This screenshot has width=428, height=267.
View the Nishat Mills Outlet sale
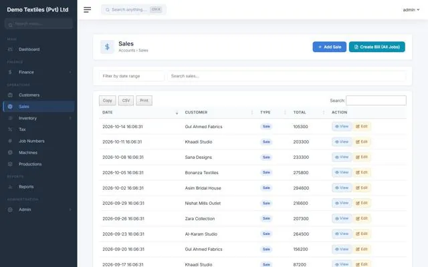[342, 203]
